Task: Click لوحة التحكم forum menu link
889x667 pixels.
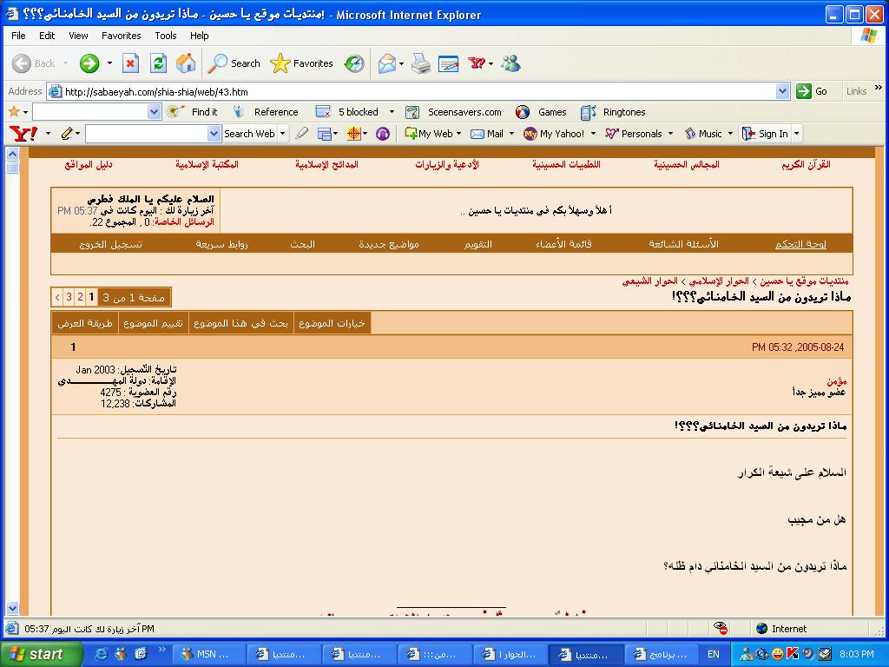Action: 800,244
